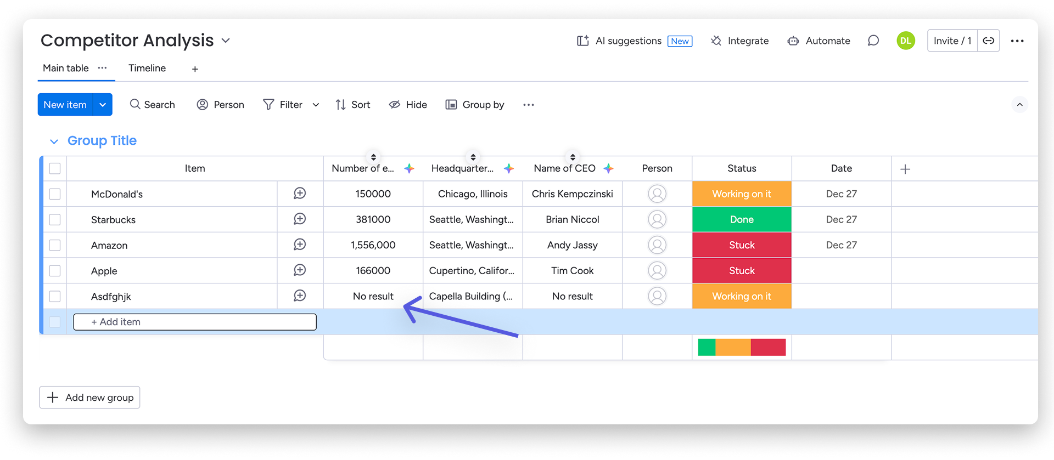Collapse the board header chevron
Screen dimensions: 1054x460
click(1019, 105)
